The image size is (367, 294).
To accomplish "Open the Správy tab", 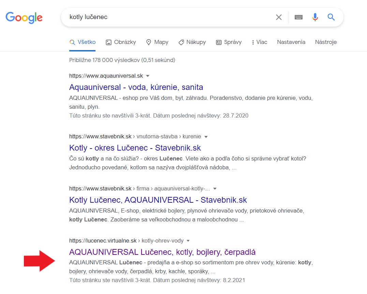I will tap(229, 42).
